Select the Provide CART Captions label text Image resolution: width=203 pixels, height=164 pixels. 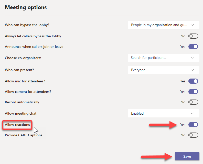pyautogui.click(x=24, y=135)
